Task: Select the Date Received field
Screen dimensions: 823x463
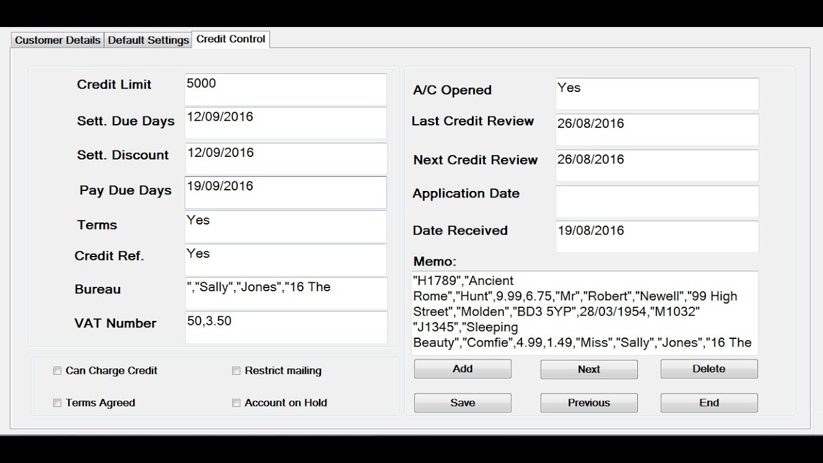Action: tap(657, 237)
